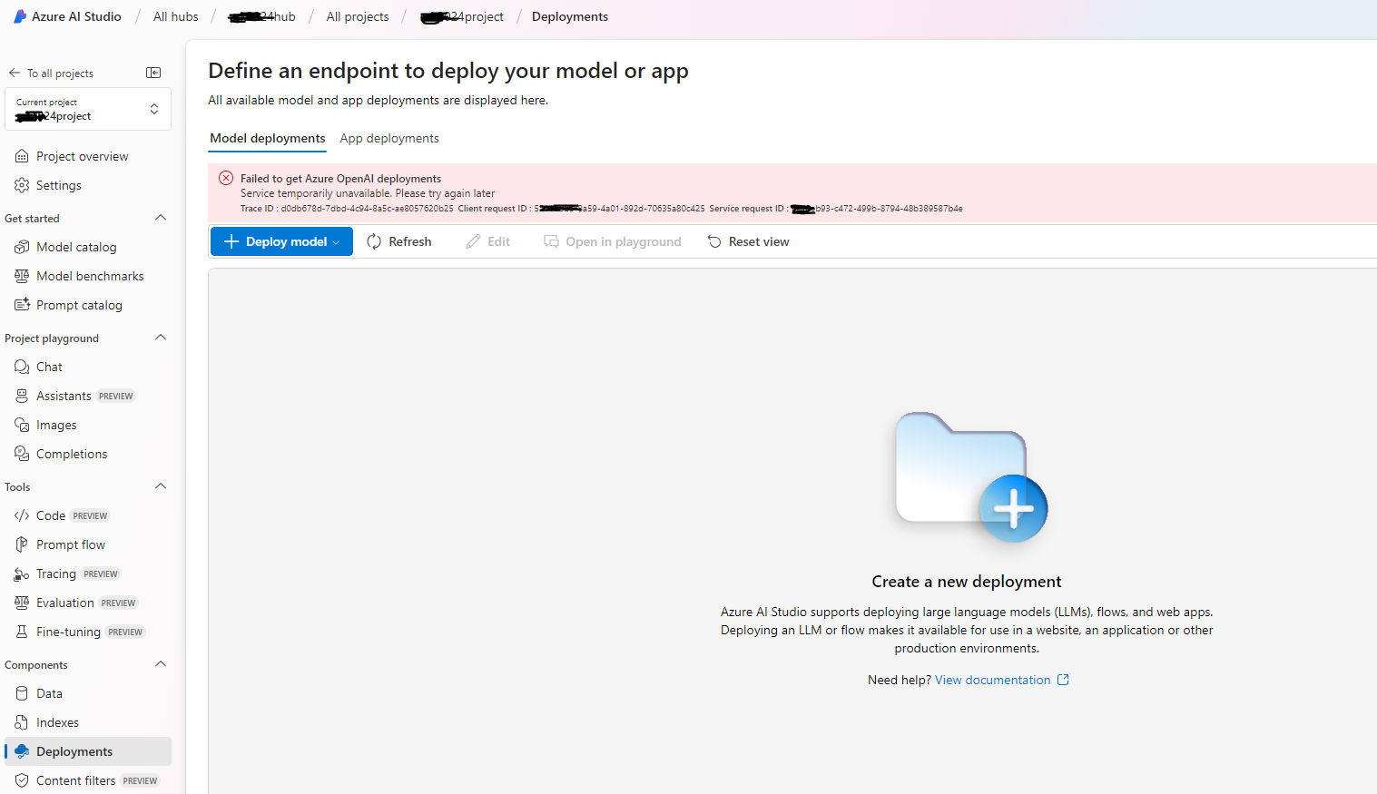Click the Completions icon
Screen dimensions: 1377x794
coord(22,454)
